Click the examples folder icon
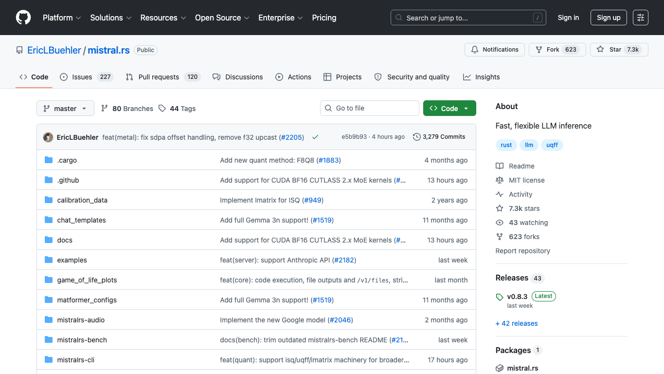 [x=49, y=260]
